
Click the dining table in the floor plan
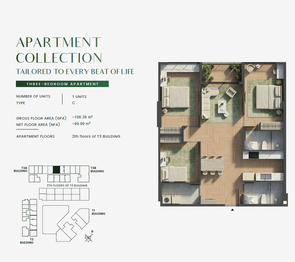213,165
